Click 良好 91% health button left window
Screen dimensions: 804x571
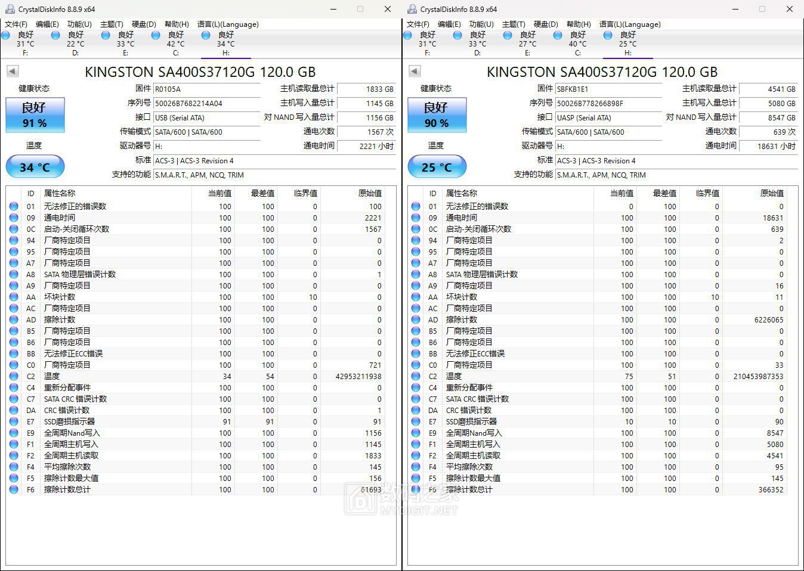pos(35,115)
